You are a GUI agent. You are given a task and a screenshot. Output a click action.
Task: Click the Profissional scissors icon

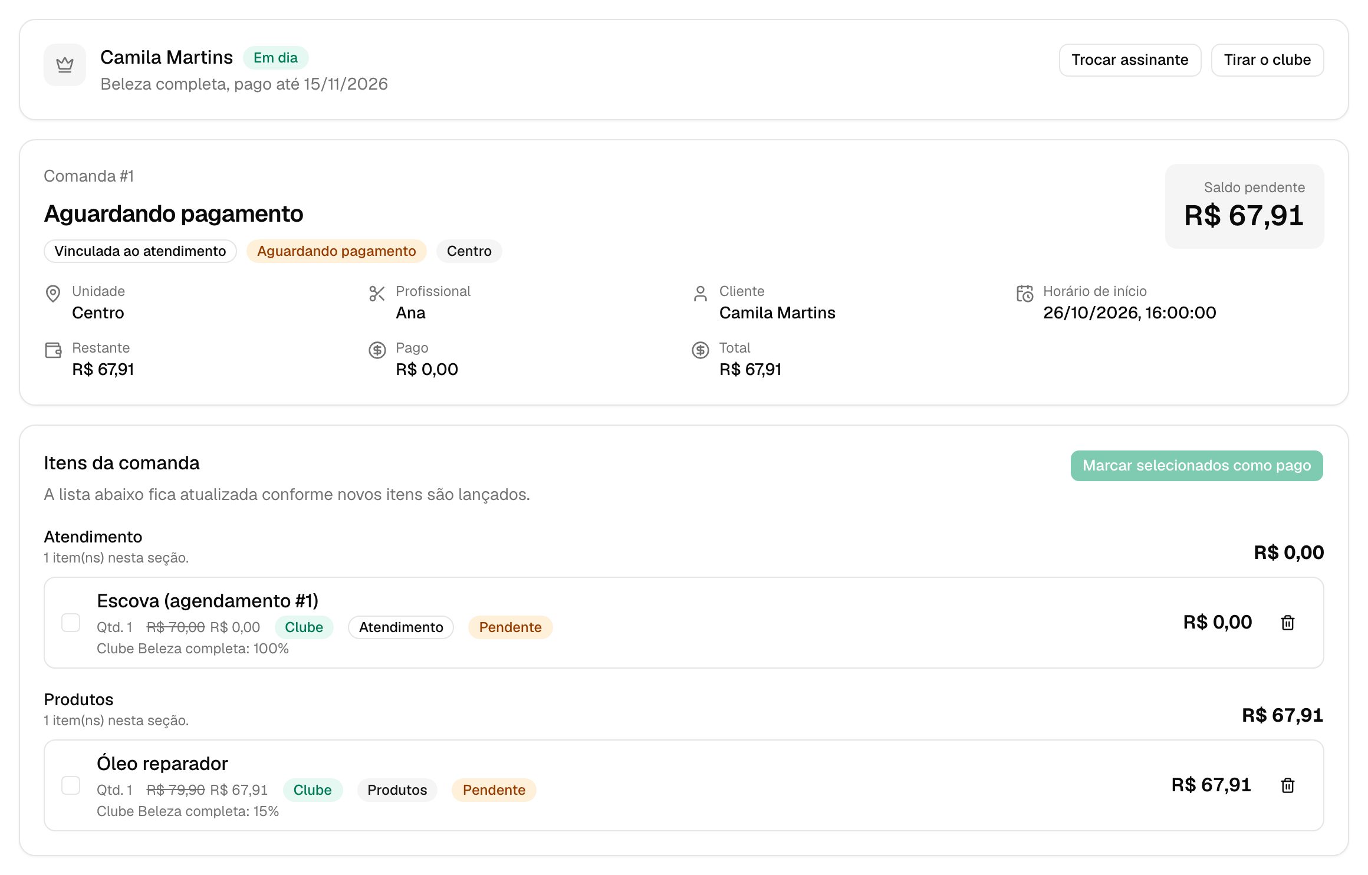tap(377, 294)
